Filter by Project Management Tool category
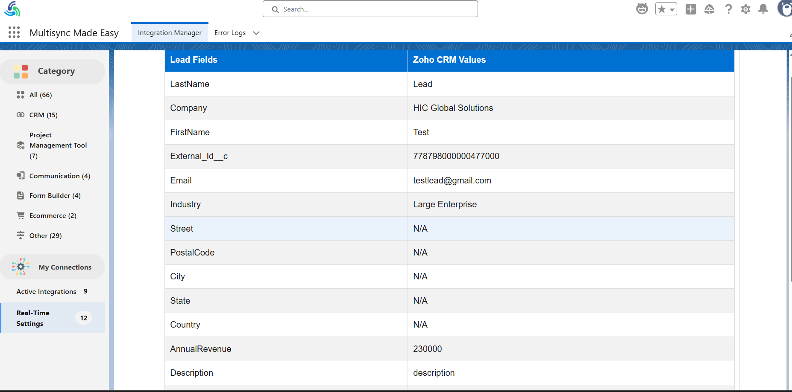 coord(58,145)
